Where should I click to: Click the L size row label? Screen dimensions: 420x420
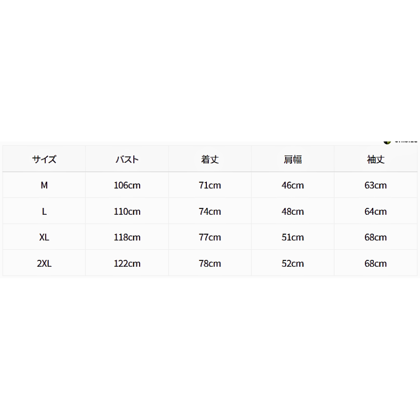click(x=44, y=212)
